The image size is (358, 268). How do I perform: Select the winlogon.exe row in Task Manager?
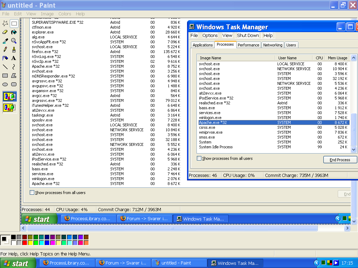(x=274, y=118)
